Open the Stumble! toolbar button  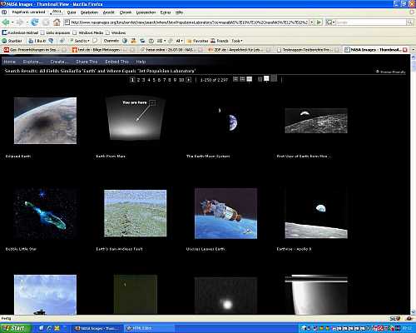pos(12,41)
